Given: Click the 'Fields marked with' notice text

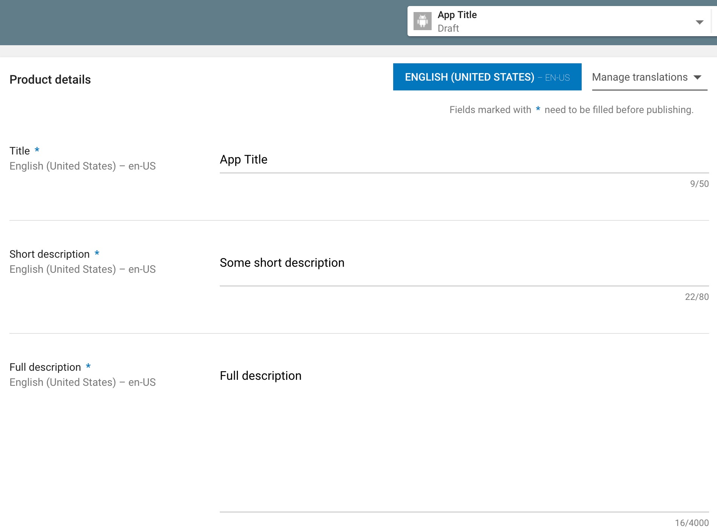Looking at the screenshot, I should [x=571, y=110].
